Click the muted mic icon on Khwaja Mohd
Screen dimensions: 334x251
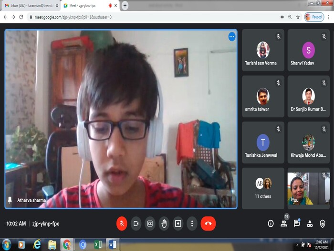(x=324, y=129)
